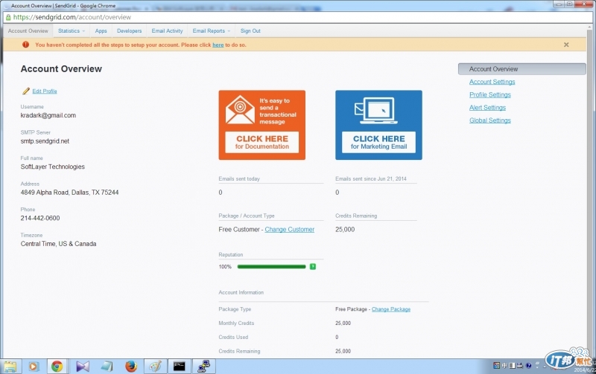Click the CLICK HERE for Marketing Email button
Viewport: 596px width, 374px height.
pos(378,142)
